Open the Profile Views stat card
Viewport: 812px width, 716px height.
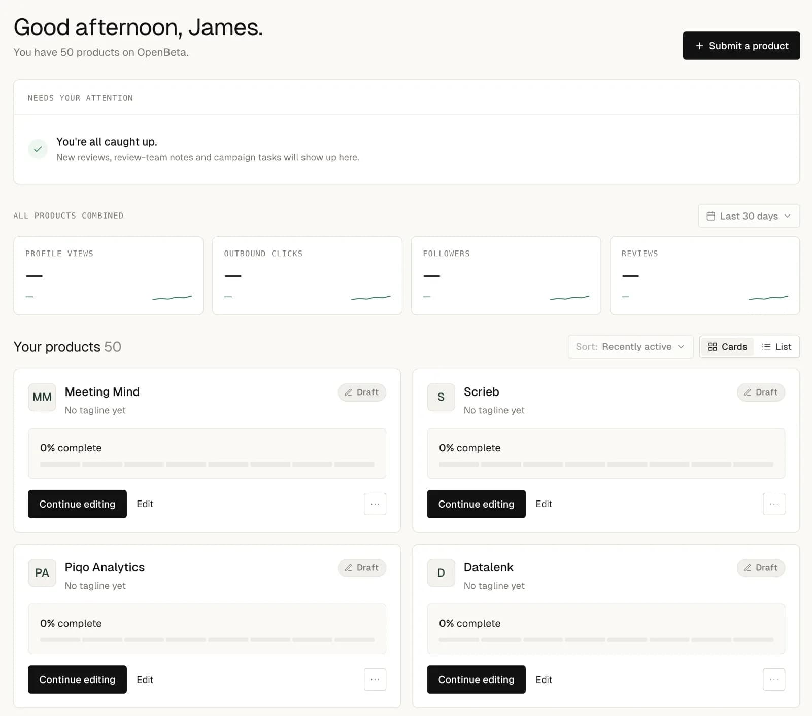tap(109, 276)
